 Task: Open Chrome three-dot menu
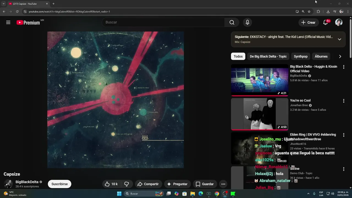tap(348, 12)
